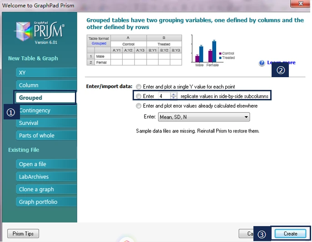Click the 'Male' row in preview table
The height and width of the screenshot is (242, 312).
[x=134, y=56]
